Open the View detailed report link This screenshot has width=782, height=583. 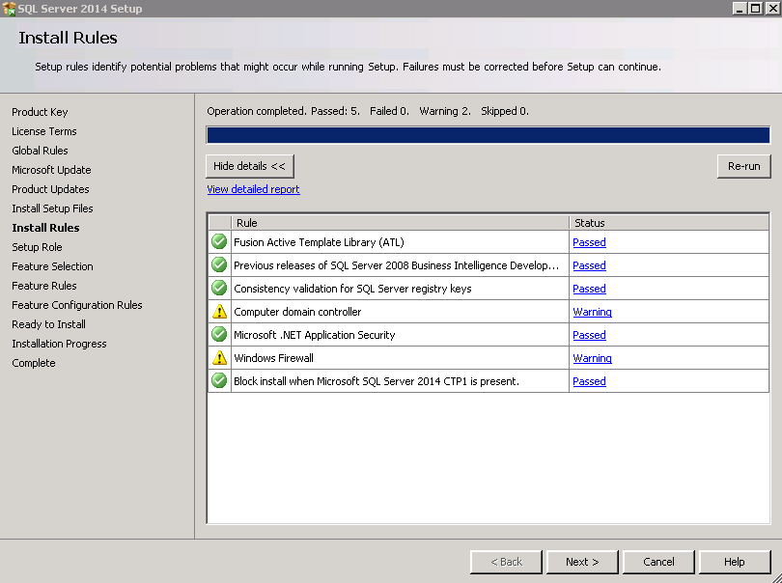(253, 189)
